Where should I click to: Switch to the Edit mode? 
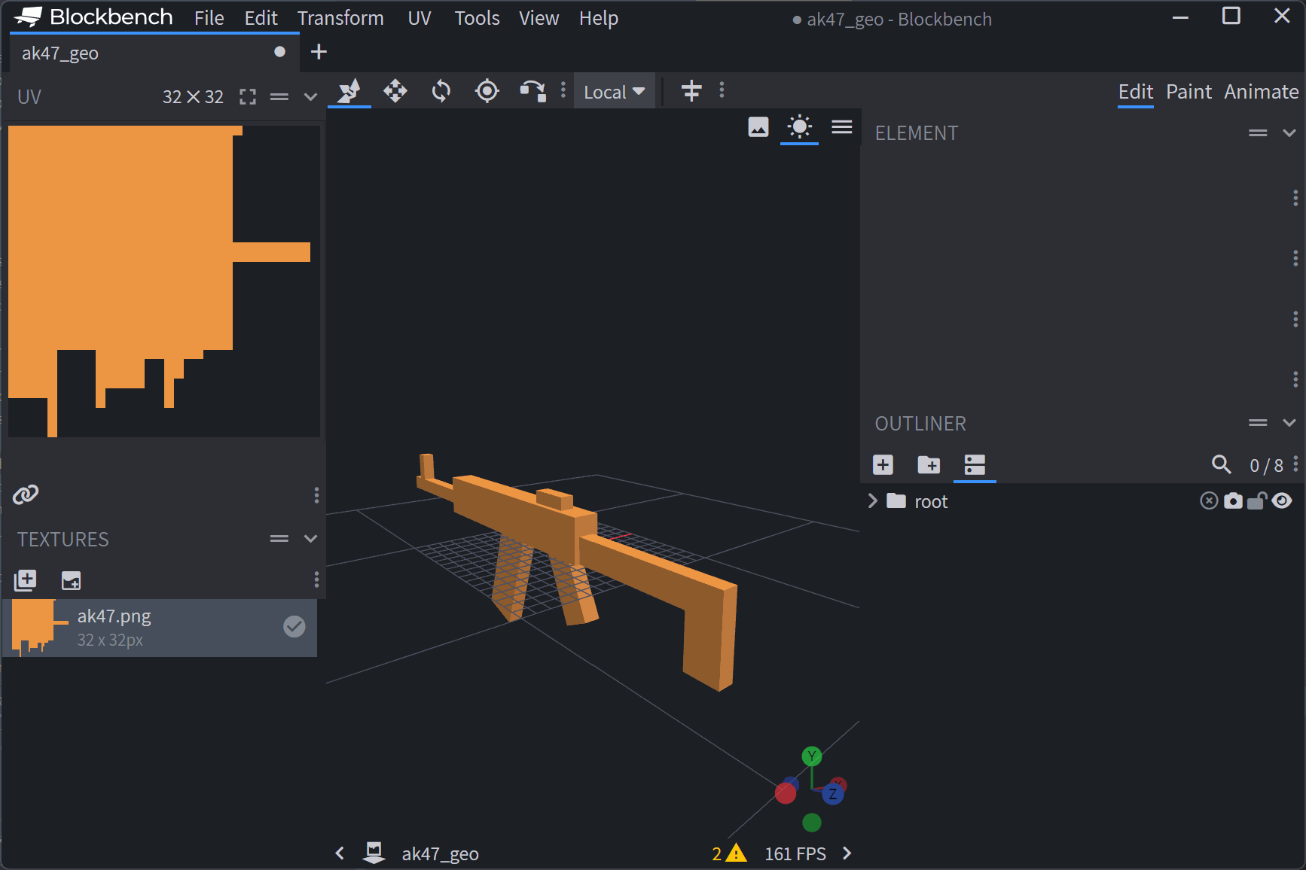pyautogui.click(x=1136, y=92)
